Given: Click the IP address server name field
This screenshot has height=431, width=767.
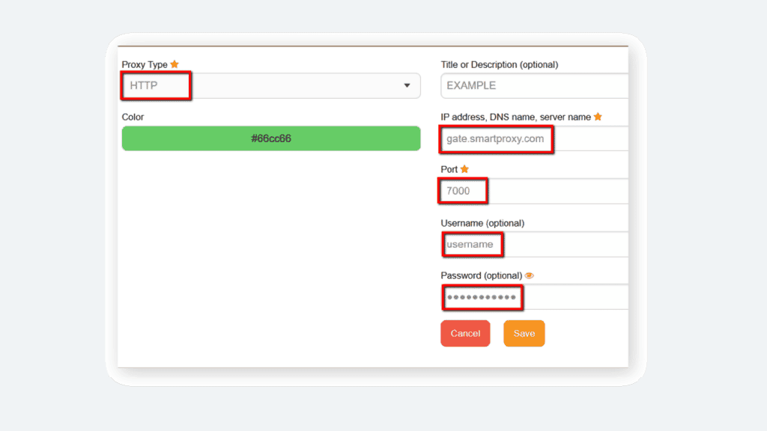Looking at the screenshot, I should [x=535, y=138].
